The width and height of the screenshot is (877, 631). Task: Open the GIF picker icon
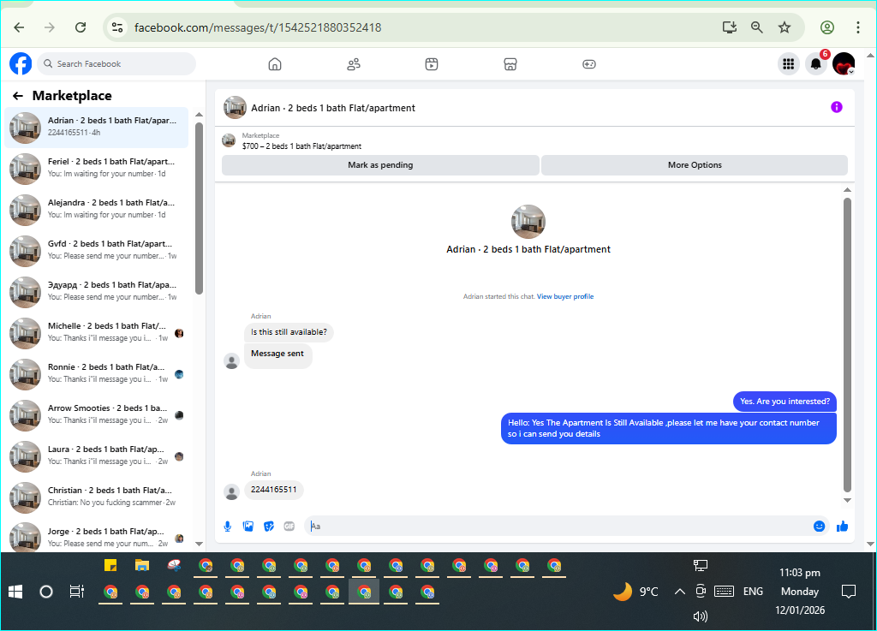click(289, 526)
